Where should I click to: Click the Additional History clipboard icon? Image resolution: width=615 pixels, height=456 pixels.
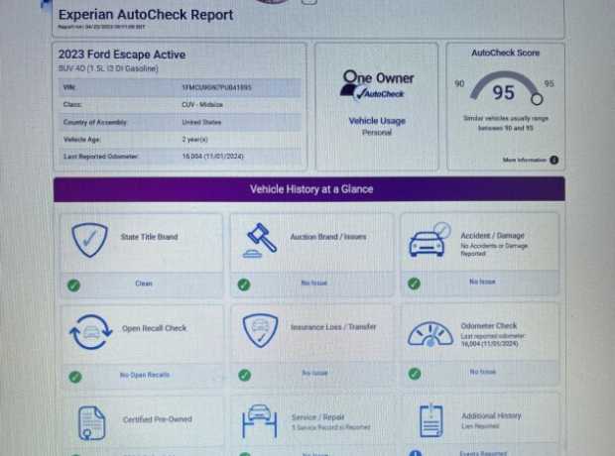coord(431,420)
